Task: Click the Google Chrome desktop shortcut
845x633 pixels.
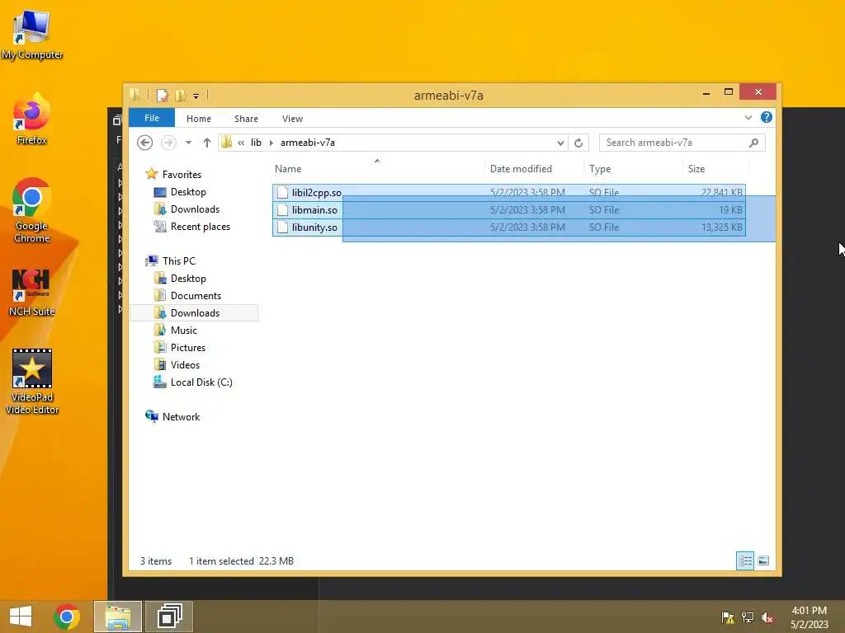Action: 32,210
